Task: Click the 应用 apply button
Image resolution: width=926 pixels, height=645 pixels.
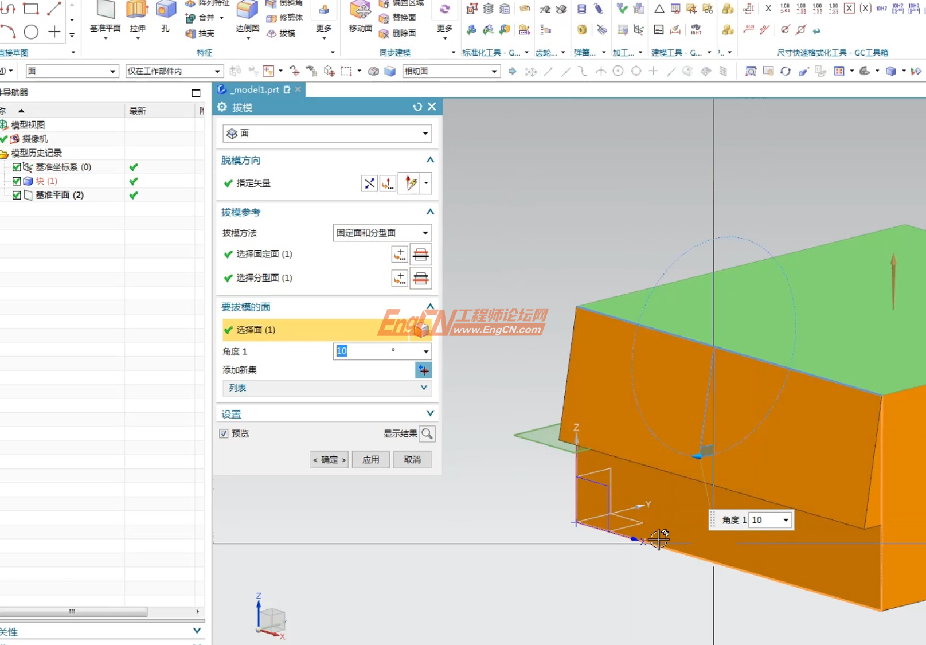Action: click(x=370, y=460)
